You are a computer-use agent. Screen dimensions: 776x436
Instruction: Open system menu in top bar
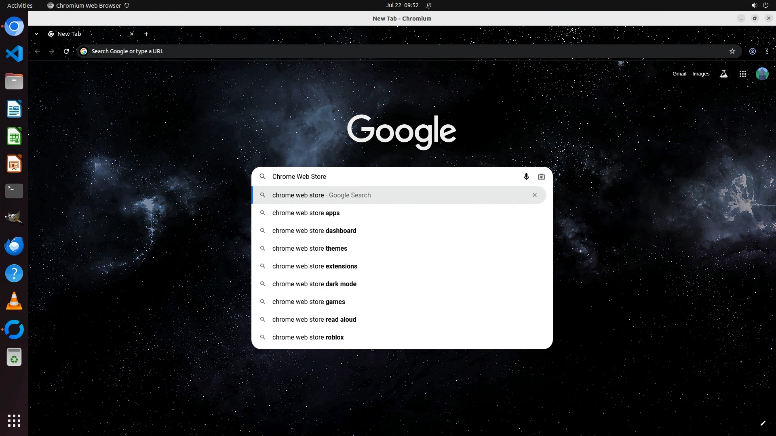tap(759, 5)
